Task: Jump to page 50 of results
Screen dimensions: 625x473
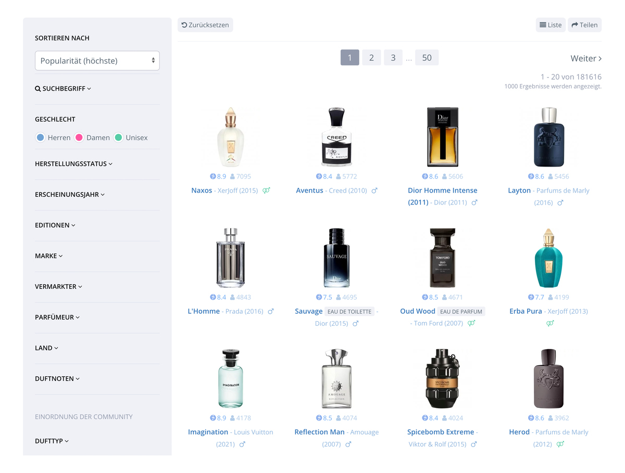Action: [427, 58]
